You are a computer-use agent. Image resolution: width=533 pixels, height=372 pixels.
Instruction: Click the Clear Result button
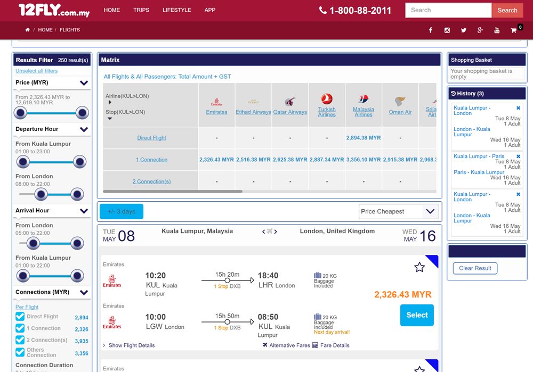475,268
